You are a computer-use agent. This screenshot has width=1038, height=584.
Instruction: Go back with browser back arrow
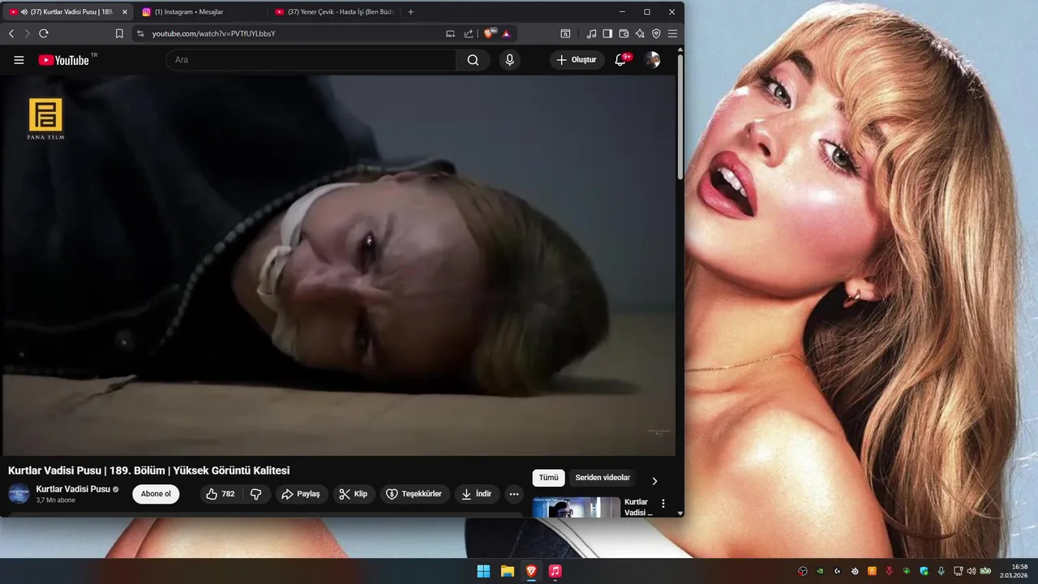(11, 33)
